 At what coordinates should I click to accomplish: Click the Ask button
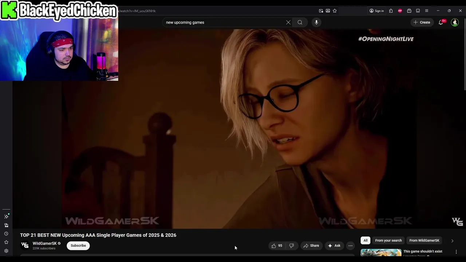[334, 246]
